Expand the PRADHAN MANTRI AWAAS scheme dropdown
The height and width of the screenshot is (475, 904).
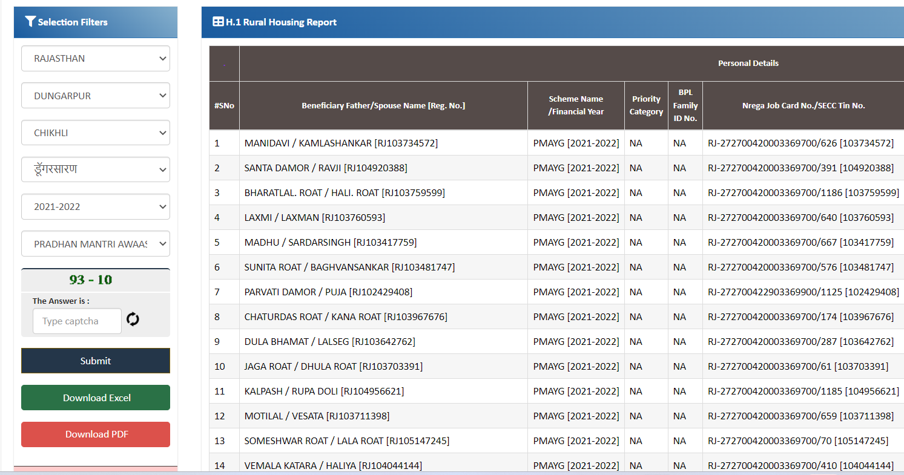[x=95, y=243]
